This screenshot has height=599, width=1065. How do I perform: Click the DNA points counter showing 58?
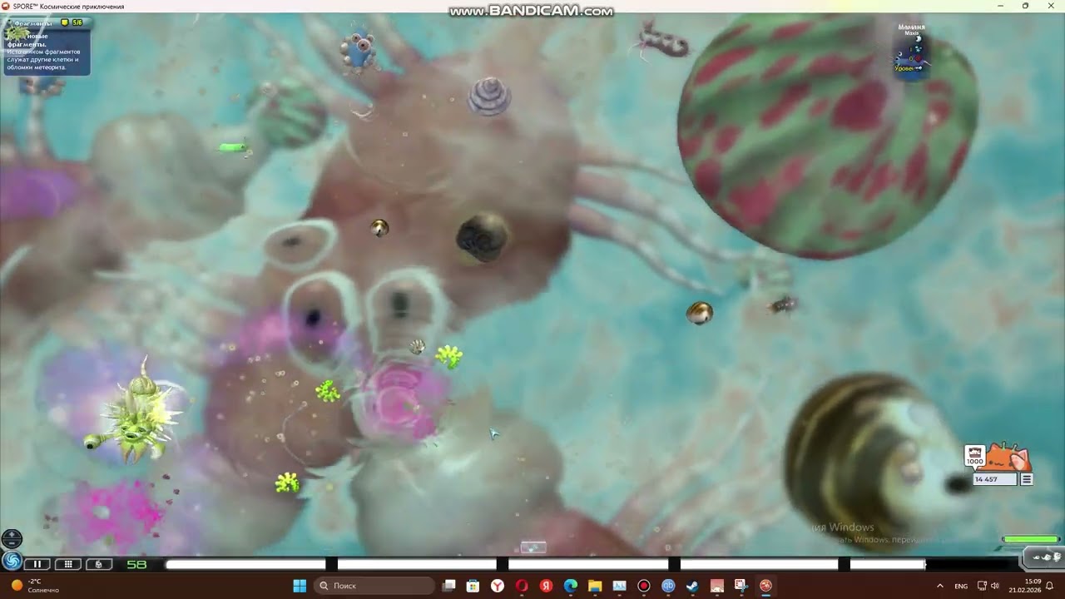pos(136,565)
